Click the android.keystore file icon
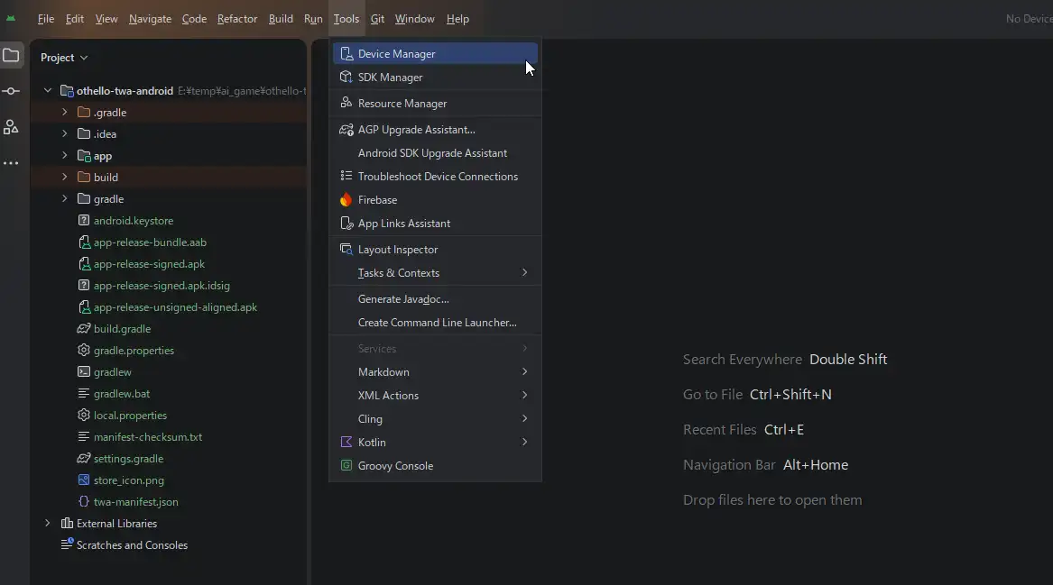Image resolution: width=1053 pixels, height=585 pixels. click(x=84, y=220)
